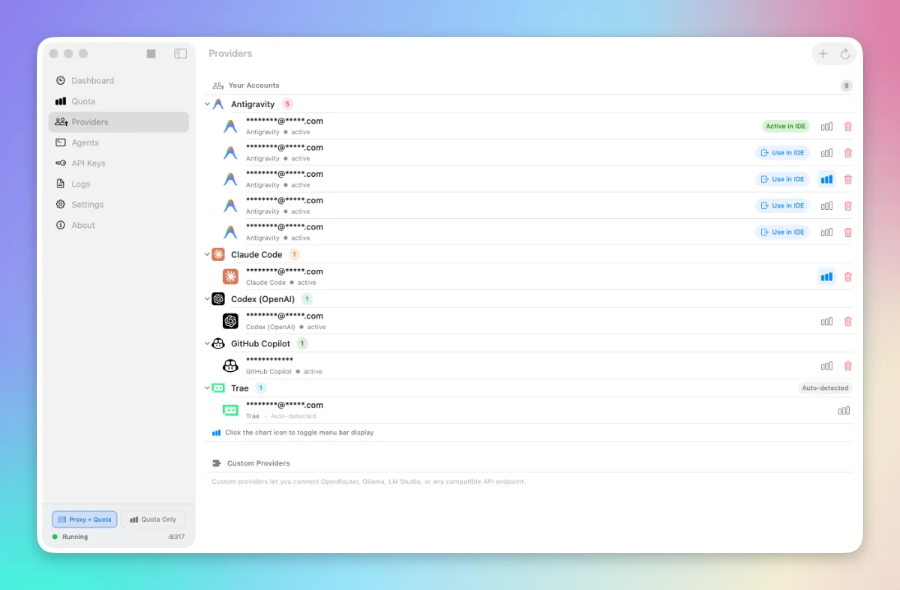Viewport: 900px width, 590px height.
Task: Select Providers in the sidebar
Action: point(118,122)
